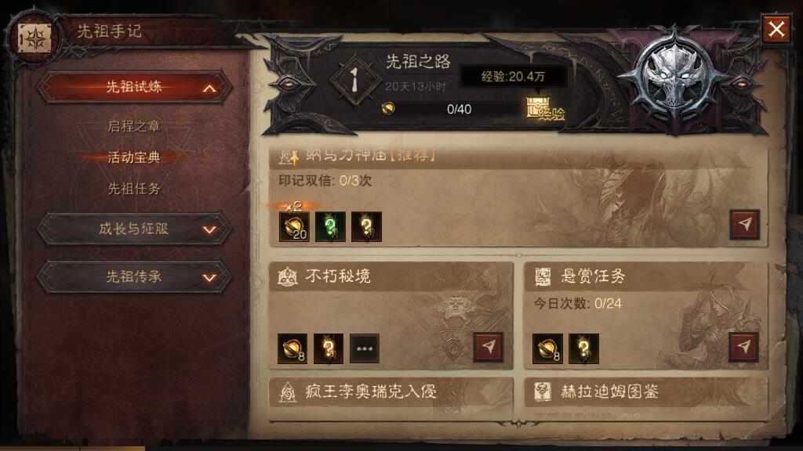
Task: Open the 赫拉迪姆图鉴 activity entry
Action: pyautogui.click(x=646, y=392)
